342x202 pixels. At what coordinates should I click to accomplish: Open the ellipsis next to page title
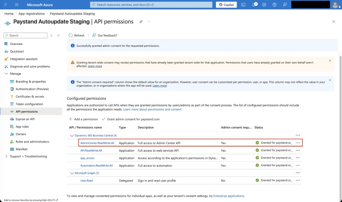coord(149,22)
